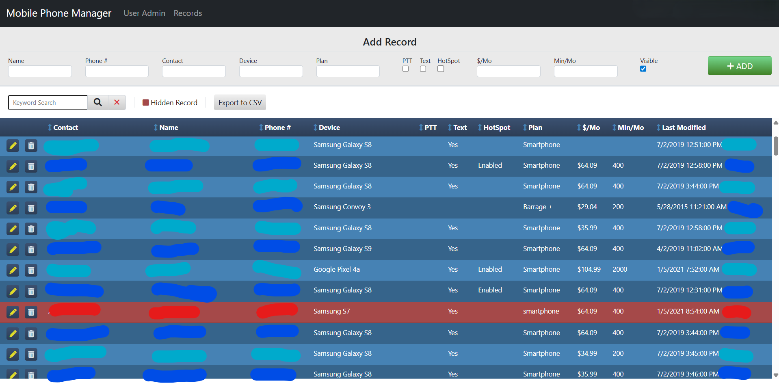This screenshot has width=779, height=383.
Task: Delete the red-highlighted Samsung S7 record
Action: (31, 312)
